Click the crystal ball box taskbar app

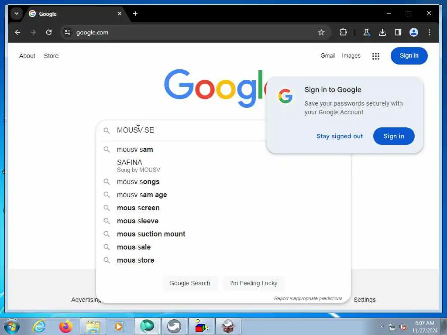(x=228, y=326)
